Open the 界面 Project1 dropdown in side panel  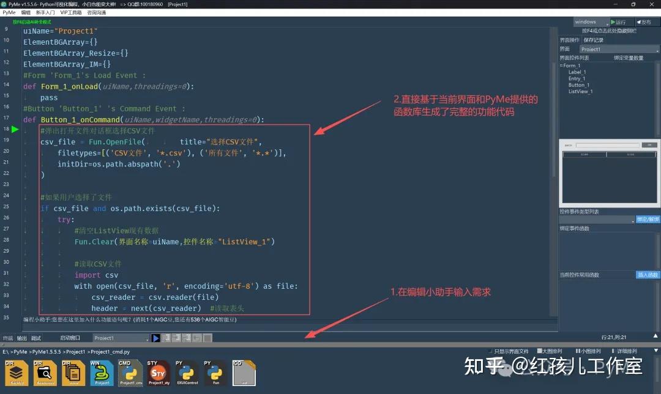point(619,50)
